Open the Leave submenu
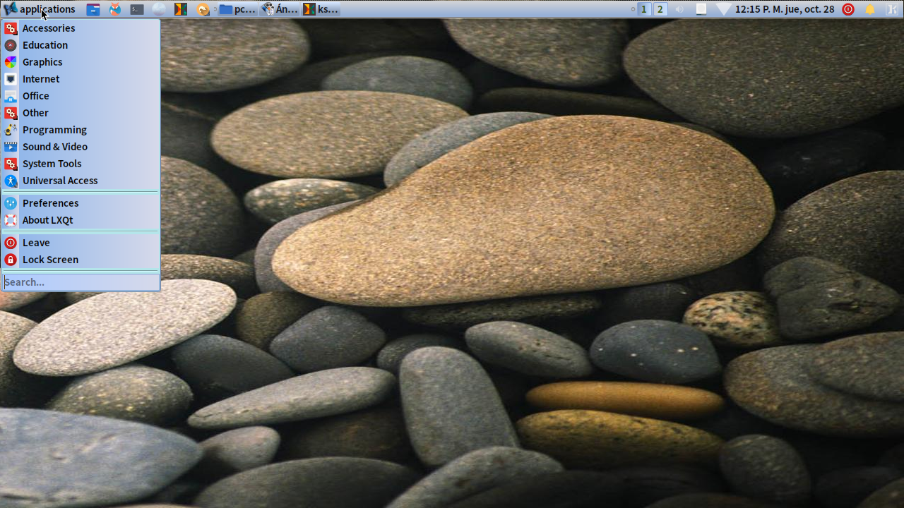904x508 pixels. click(x=81, y=243)
